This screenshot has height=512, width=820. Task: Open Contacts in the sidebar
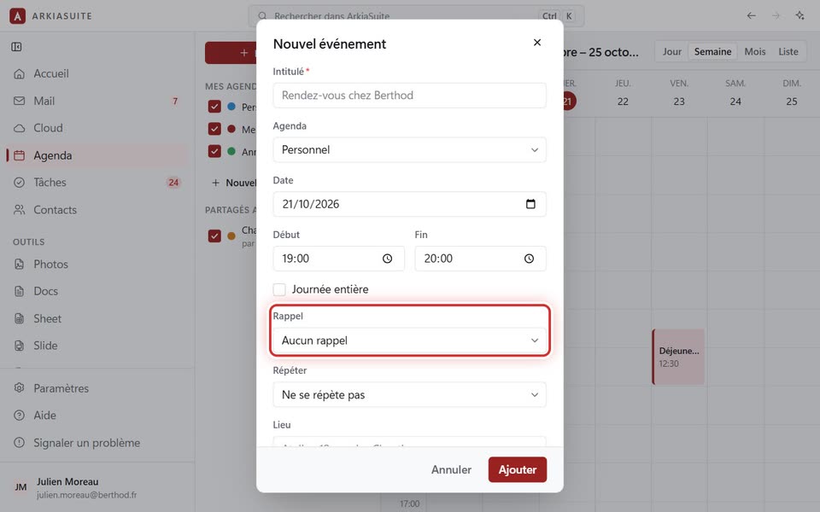point(97,210)
